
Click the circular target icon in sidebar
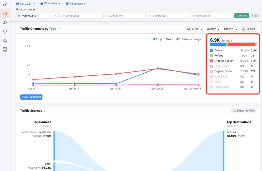[x=5, y=23]
